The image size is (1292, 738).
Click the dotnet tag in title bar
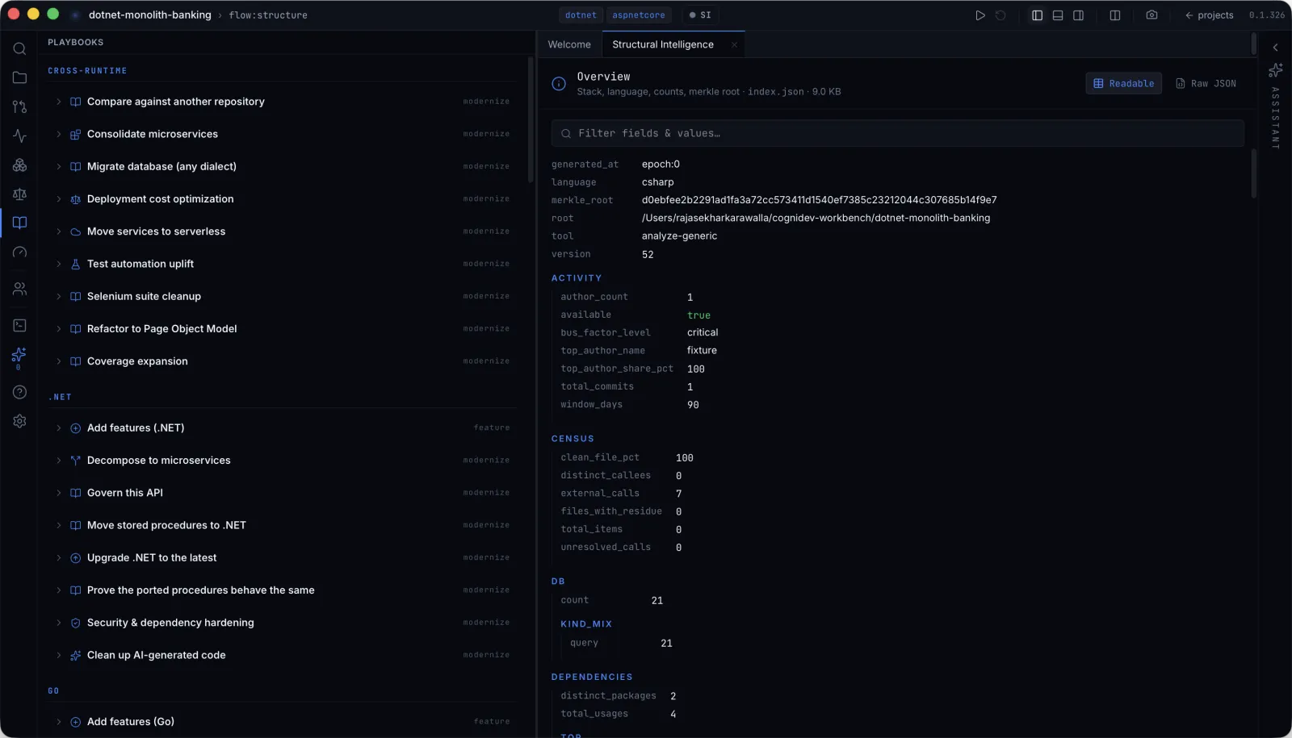[x=581, y=15]
